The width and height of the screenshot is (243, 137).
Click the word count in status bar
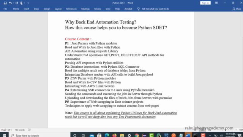pyautogui.click(x=20, y=130)
